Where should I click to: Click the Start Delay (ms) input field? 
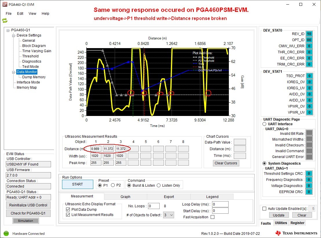pos(220,210)
